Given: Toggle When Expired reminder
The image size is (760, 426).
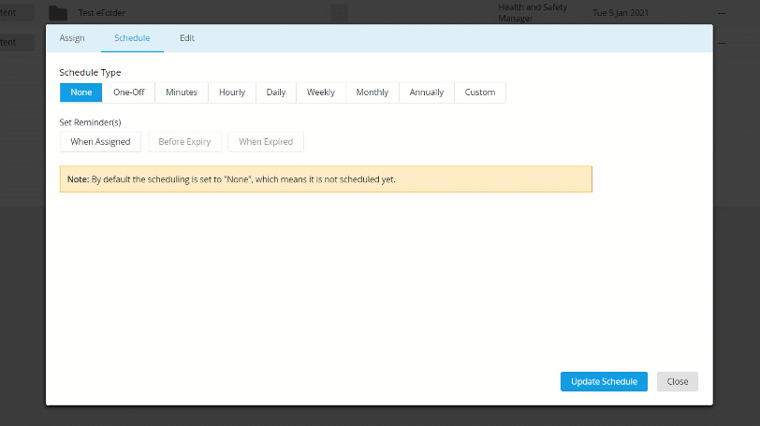Looking at the screenshot, I should pos(266,142).
